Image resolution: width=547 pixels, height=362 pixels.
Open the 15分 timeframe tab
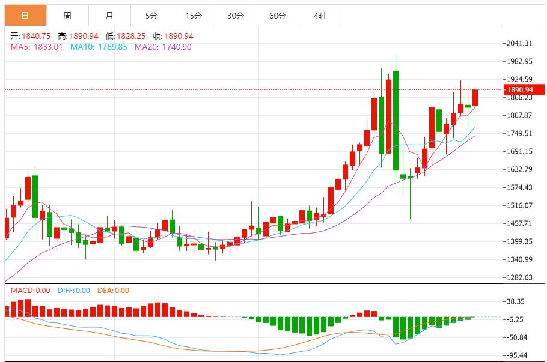click(x=194, y=16)
